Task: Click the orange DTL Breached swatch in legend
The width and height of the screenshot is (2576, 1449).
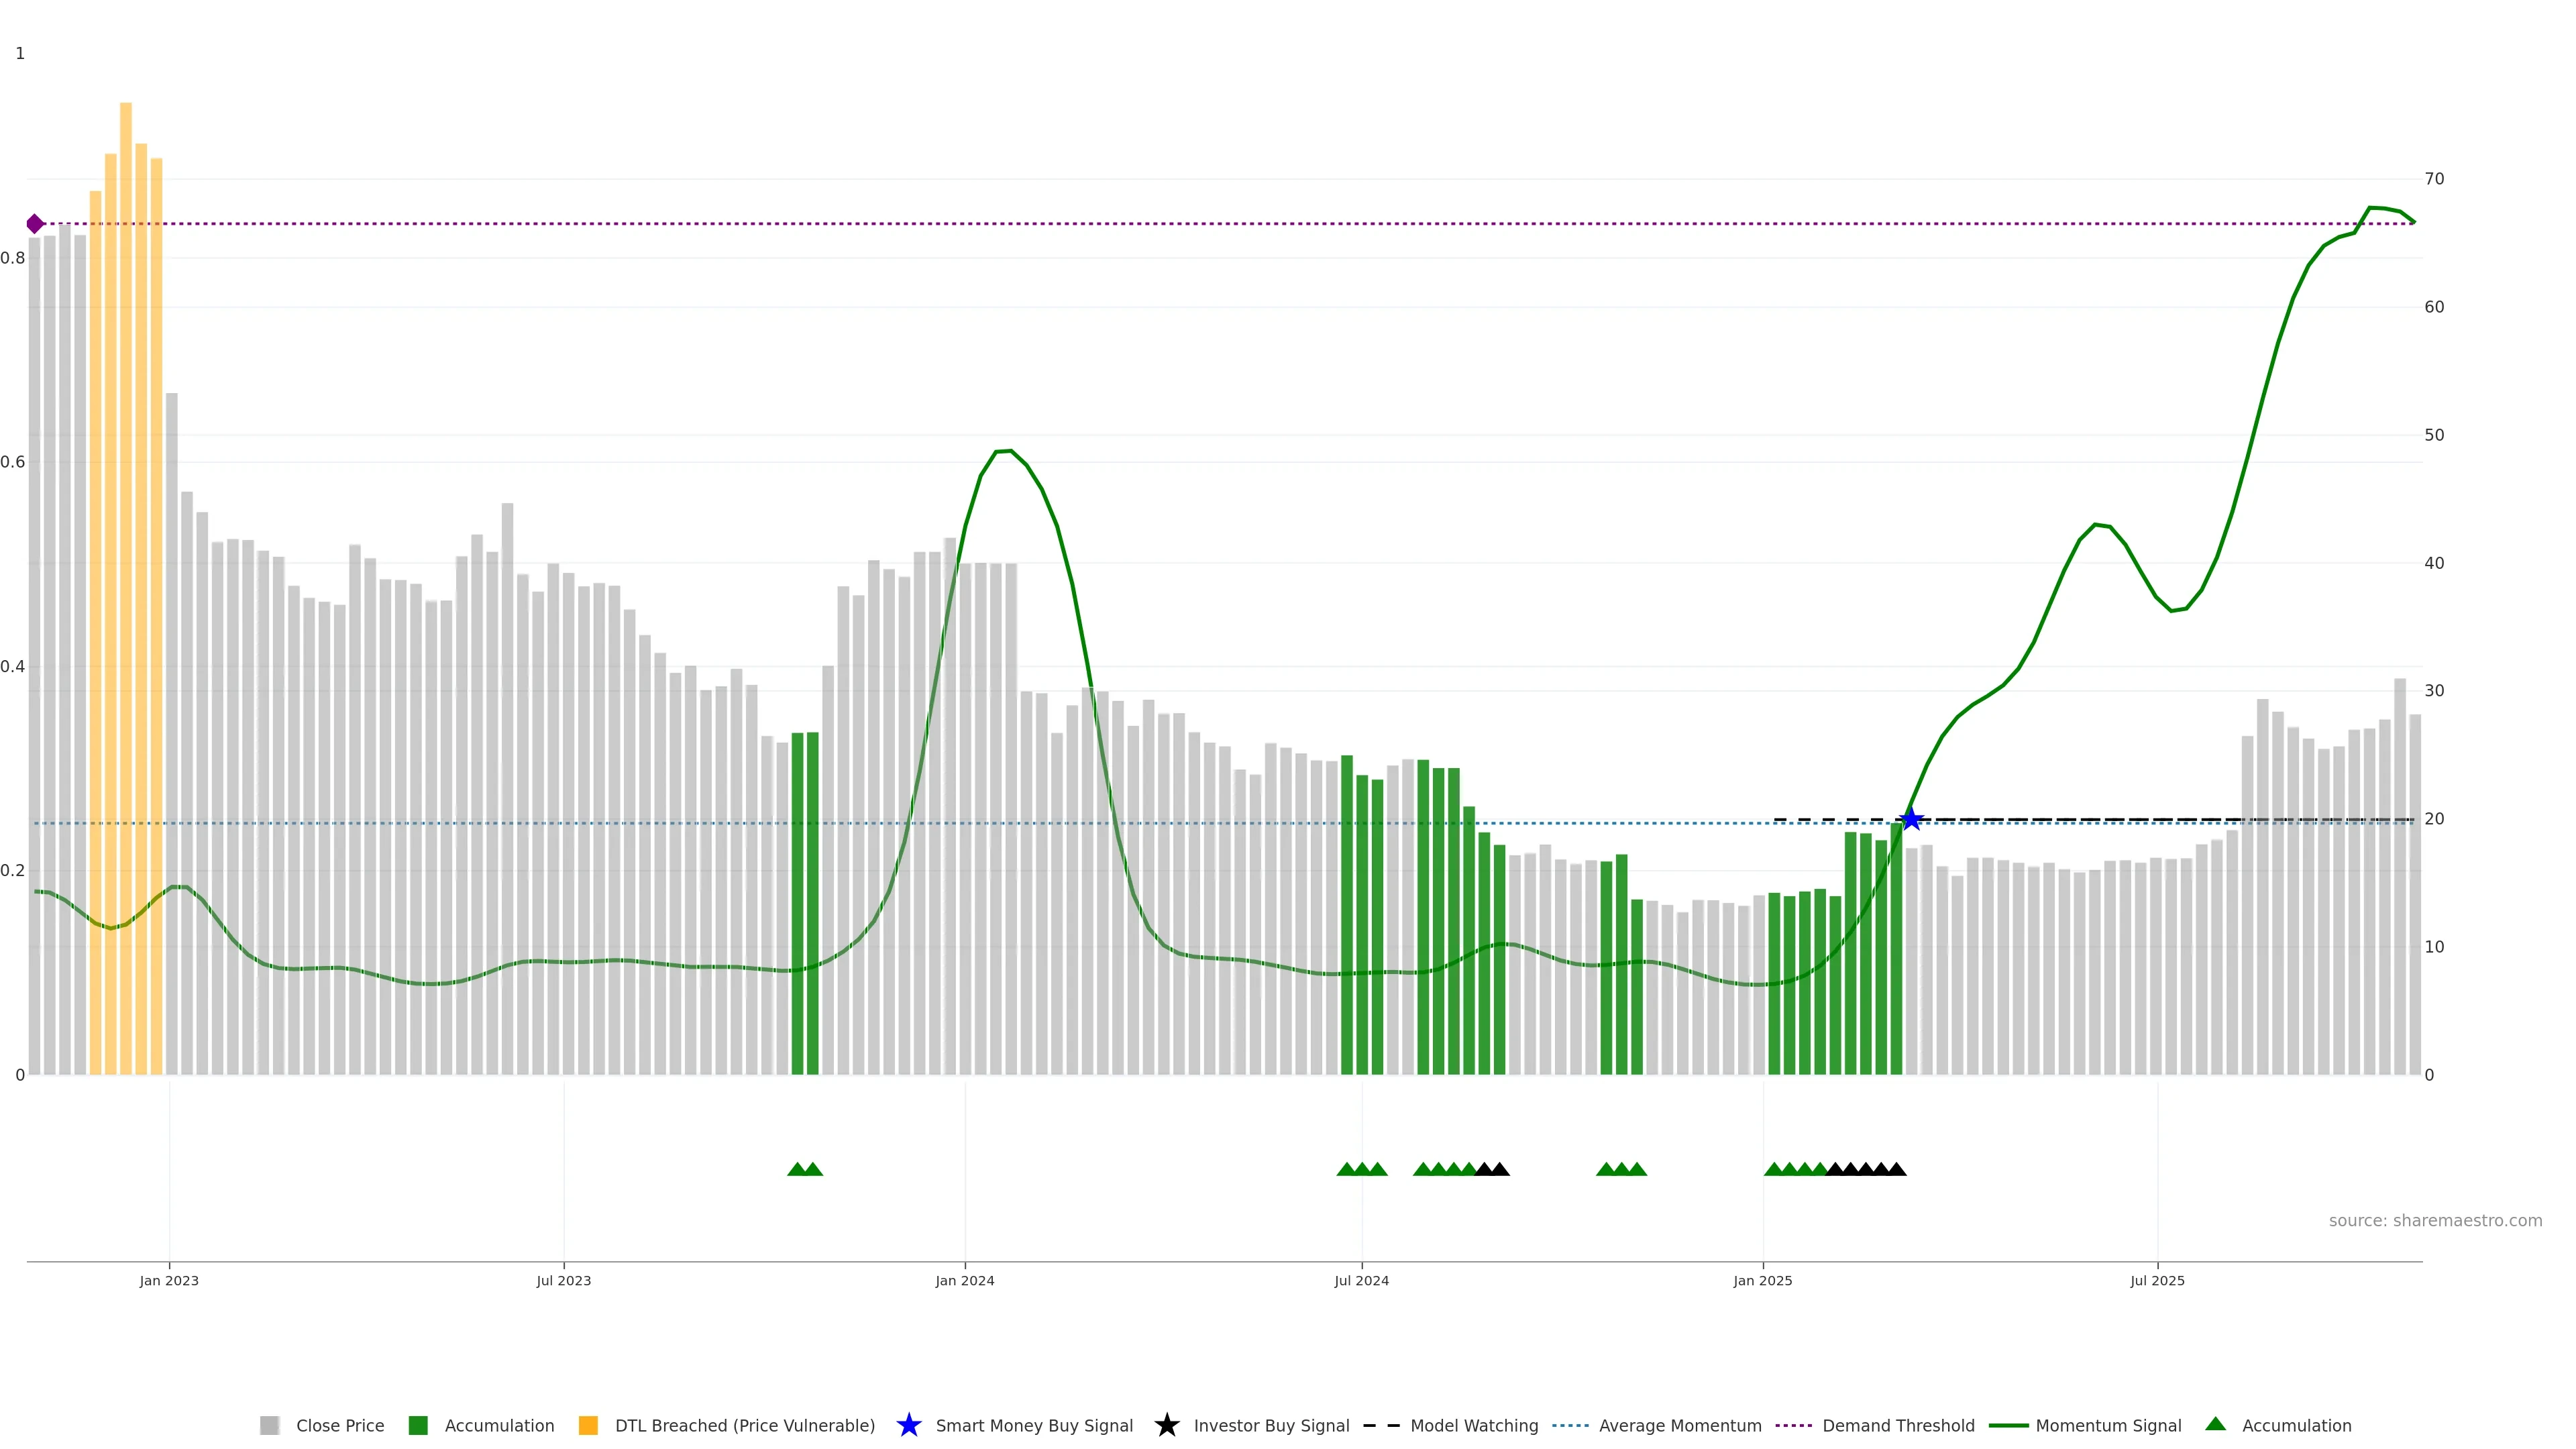Action: [588, 1425]
